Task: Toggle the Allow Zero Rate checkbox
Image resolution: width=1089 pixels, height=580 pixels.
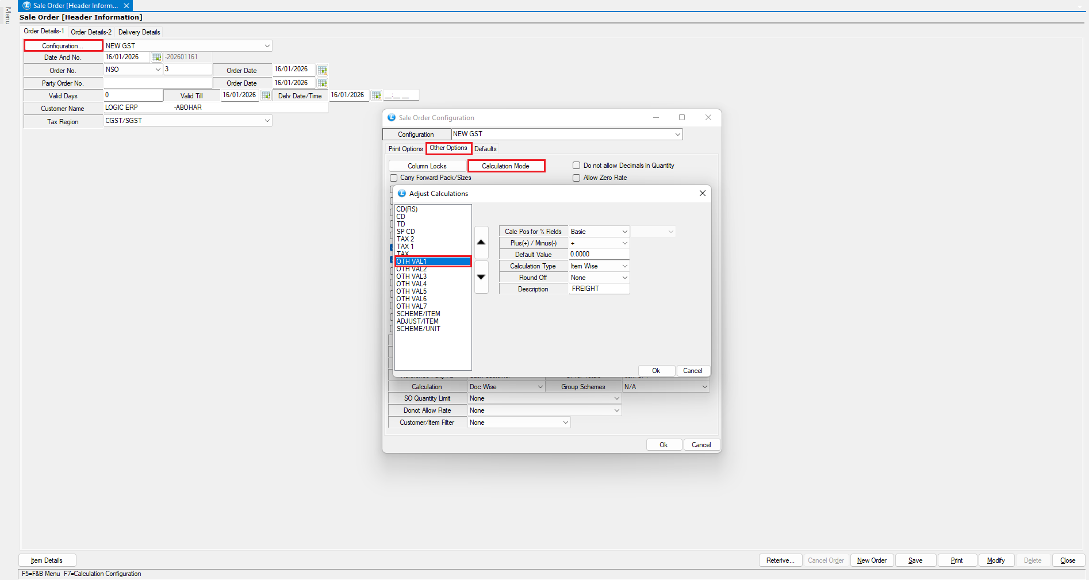Action: point(576,178)
